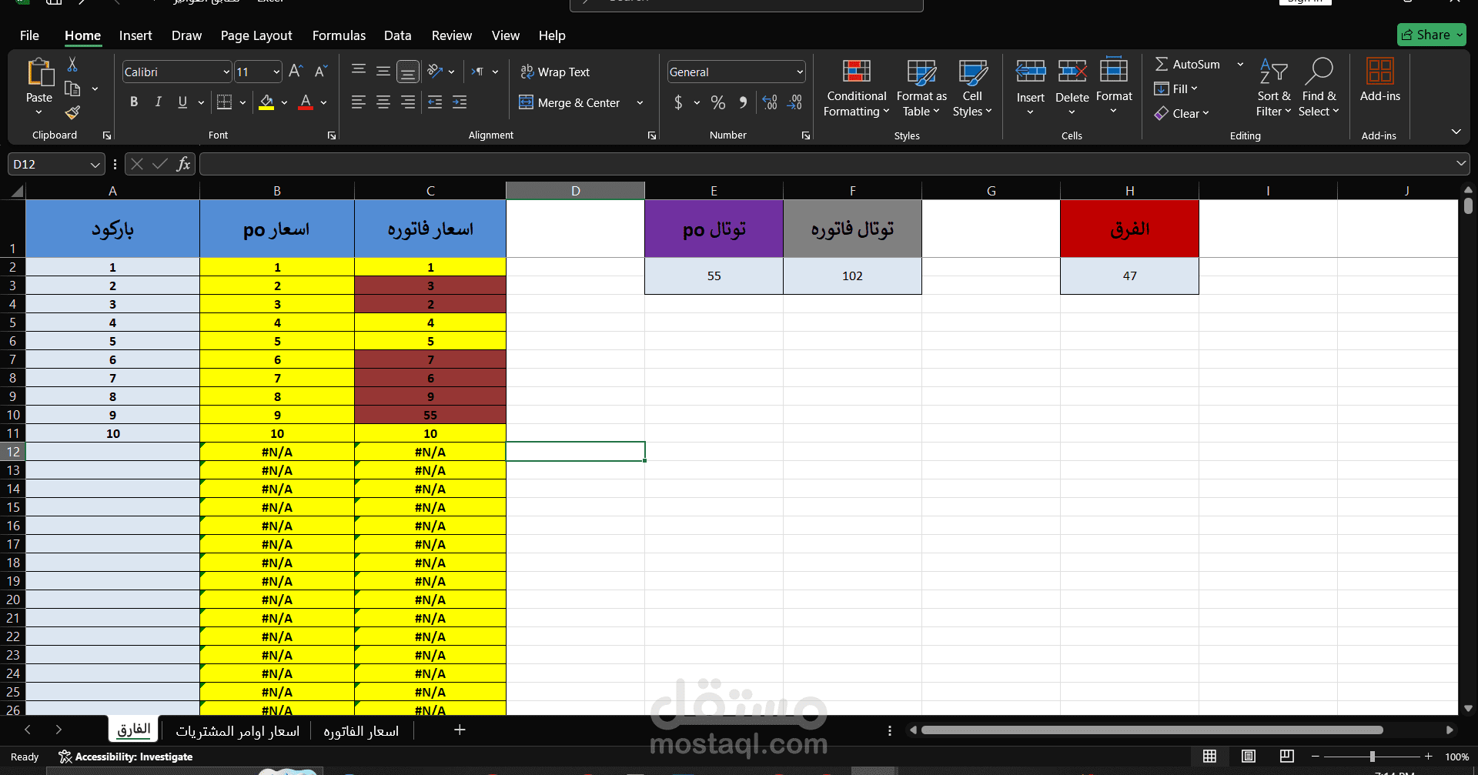The width and height of the screenshot is (1478, 775).
Task: Click the Paste clipboard icon
Action: click(39, 72)
